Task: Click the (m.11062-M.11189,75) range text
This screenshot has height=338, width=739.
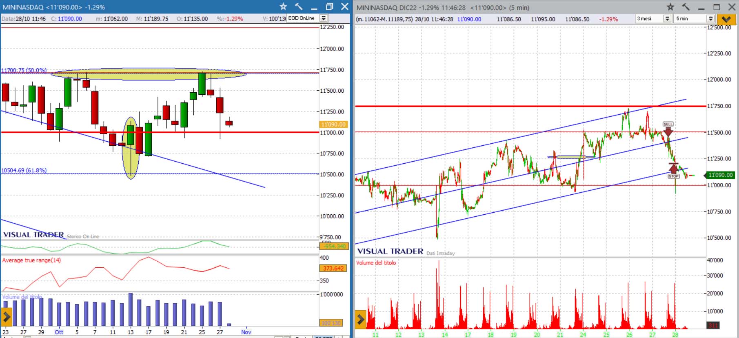Action: coord(384,19)
